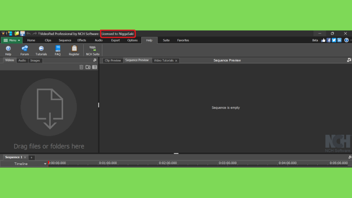Switch to the Clips ribbon tab

coord(48,41)
